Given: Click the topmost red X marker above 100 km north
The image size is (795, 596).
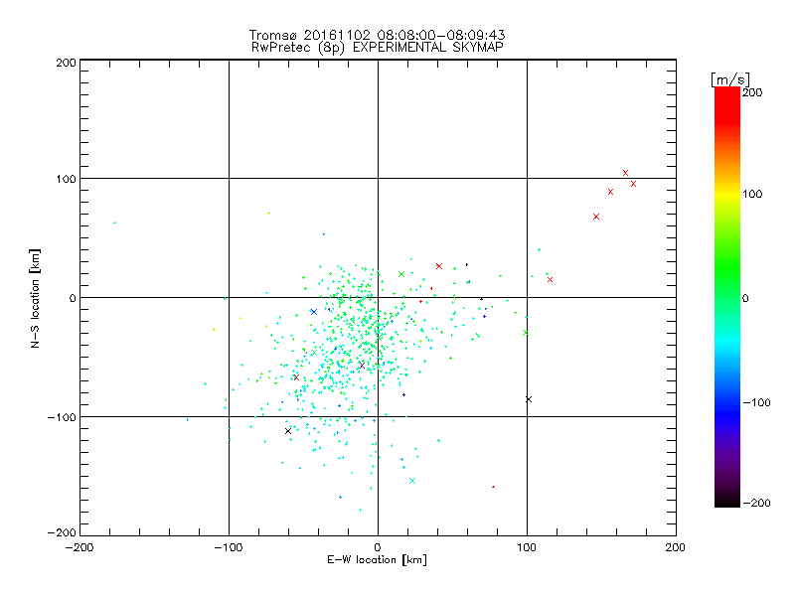Looking at the screenshot, I should pos(625,173).
